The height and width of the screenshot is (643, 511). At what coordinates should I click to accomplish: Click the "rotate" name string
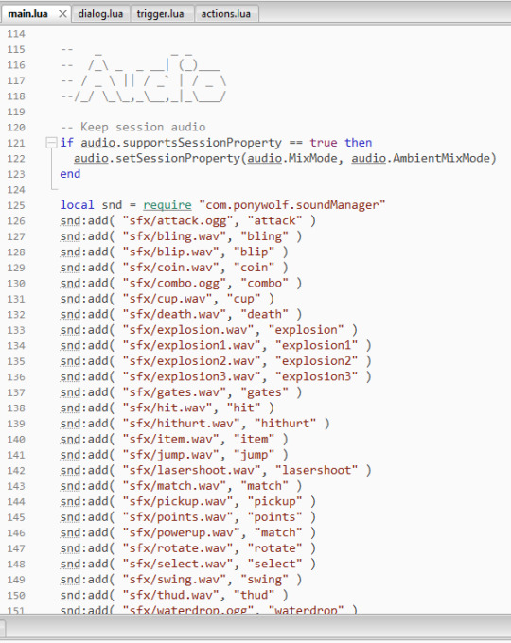point(274,547)
